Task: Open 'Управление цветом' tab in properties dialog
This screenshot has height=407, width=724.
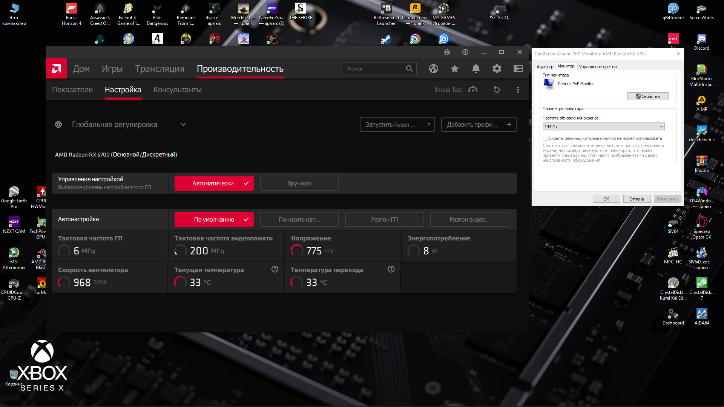Action: [x=598, y=67]
